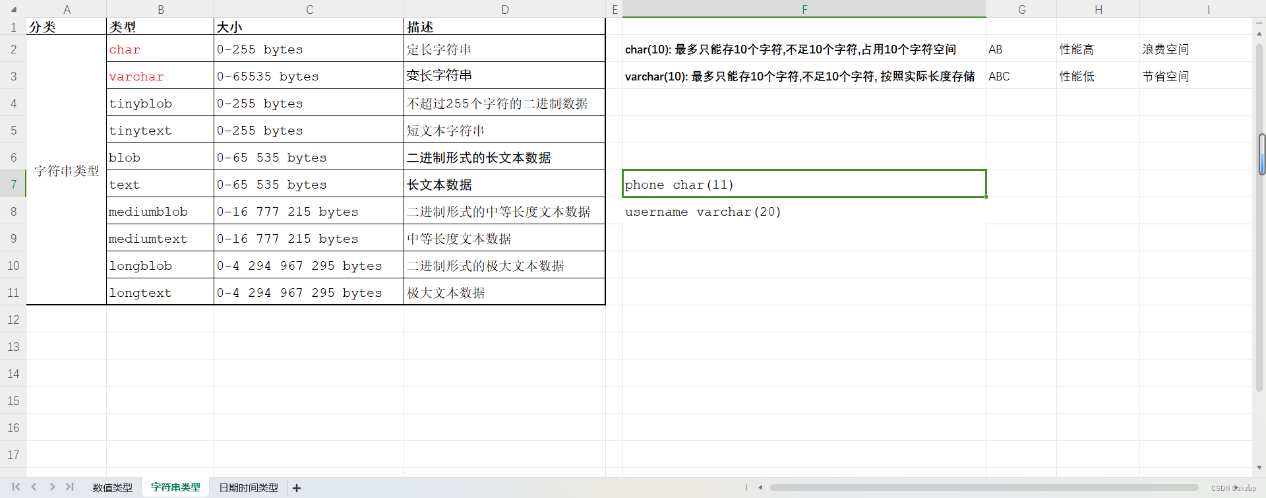Viewport: 1266px width, 498px height.
Task: Select the 'phone char(11)' cell
Action: pyautogui.click(x=804, y=184)
